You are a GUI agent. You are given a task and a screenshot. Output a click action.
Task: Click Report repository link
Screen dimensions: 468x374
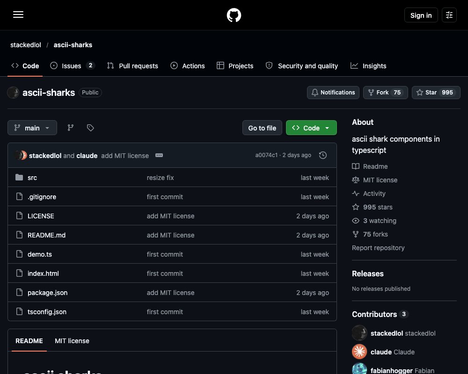point(378,248)
